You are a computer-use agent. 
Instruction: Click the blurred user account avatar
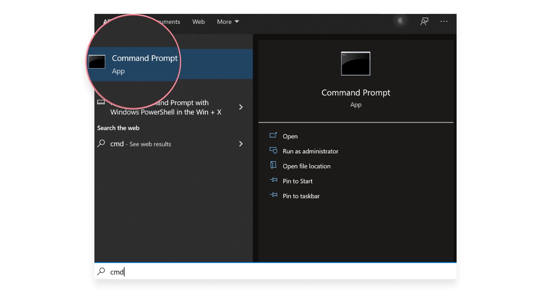click(400, 21)
